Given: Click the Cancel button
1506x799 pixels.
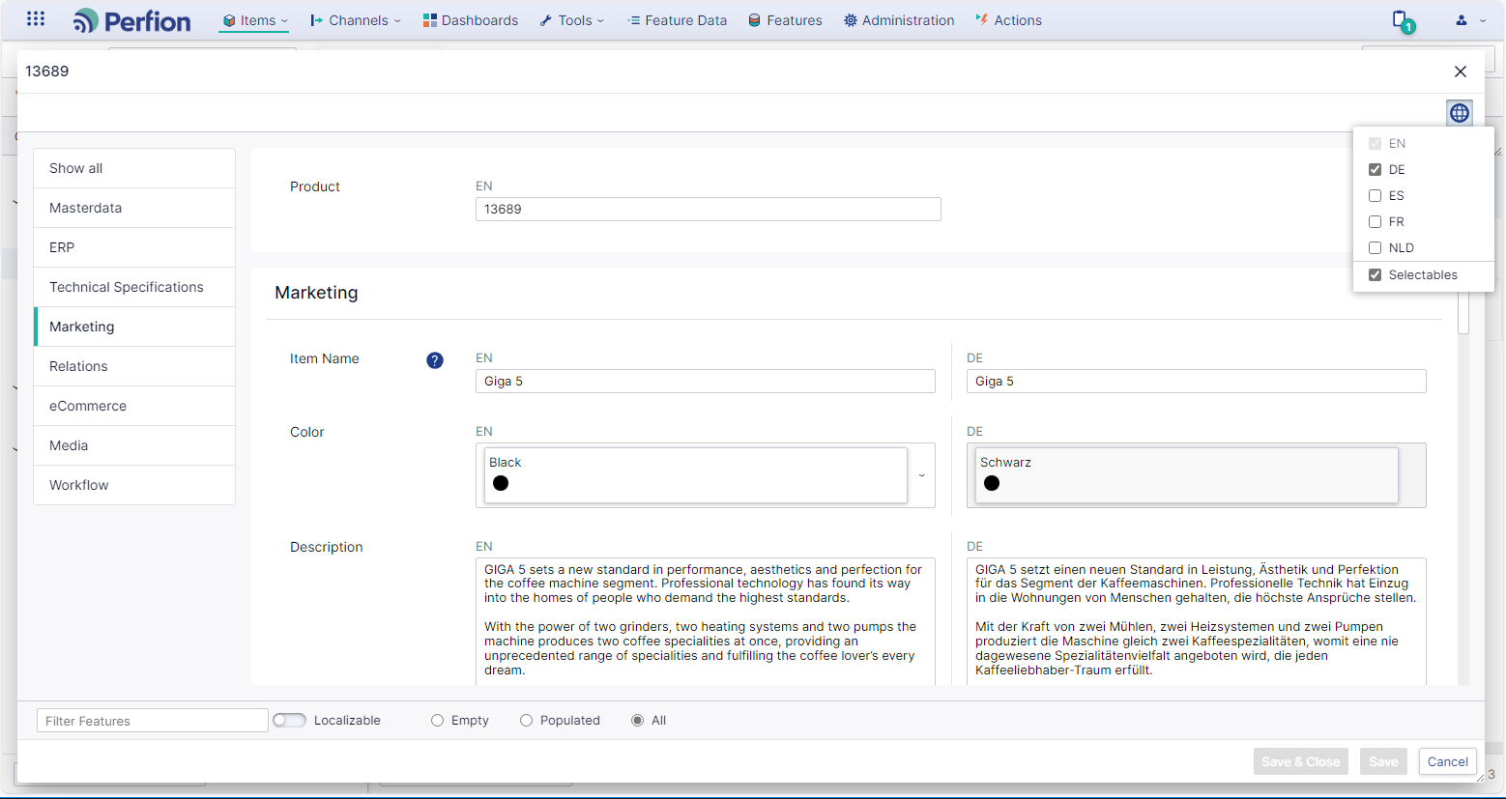Looking at the screenshot, I should tap(1448, 761).
